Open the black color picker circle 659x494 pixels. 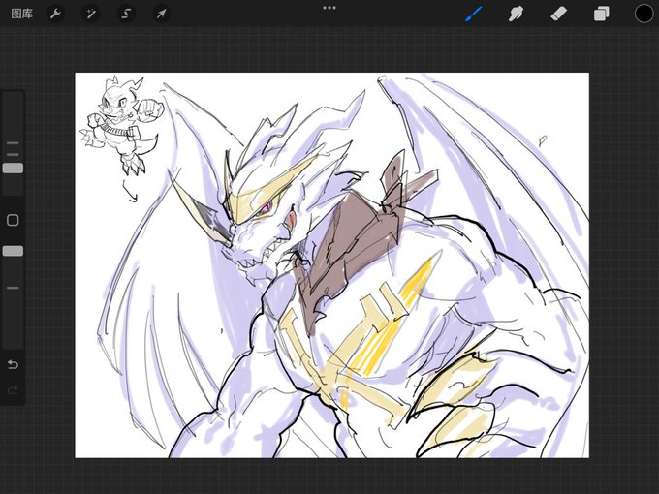click(x=643, y=14)
